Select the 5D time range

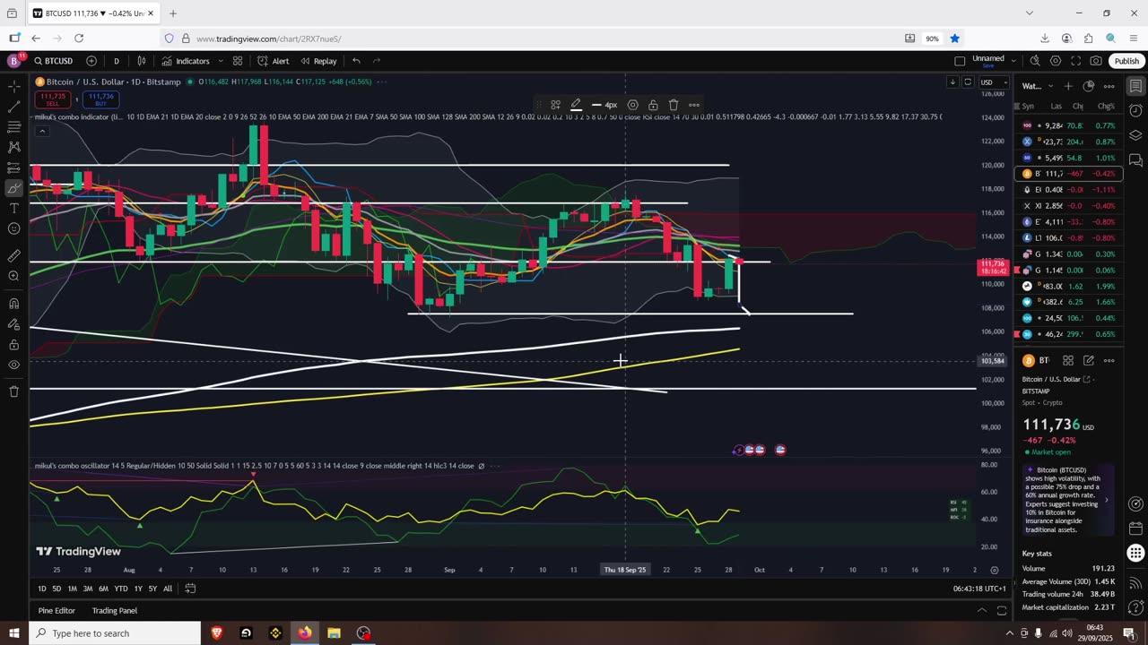point(57,589)
